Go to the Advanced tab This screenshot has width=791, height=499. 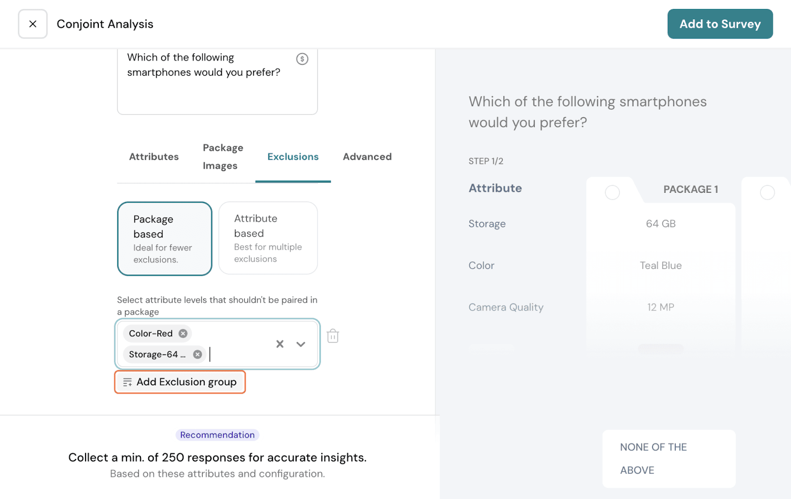coord(367,157)
